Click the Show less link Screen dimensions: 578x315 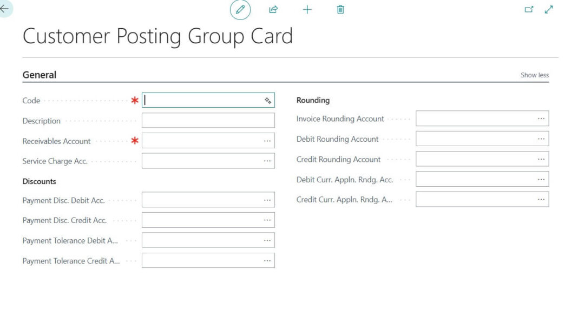[535, 75]
